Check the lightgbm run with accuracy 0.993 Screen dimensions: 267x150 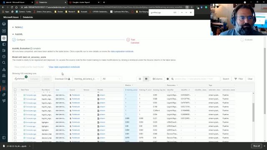pos(15,122)
